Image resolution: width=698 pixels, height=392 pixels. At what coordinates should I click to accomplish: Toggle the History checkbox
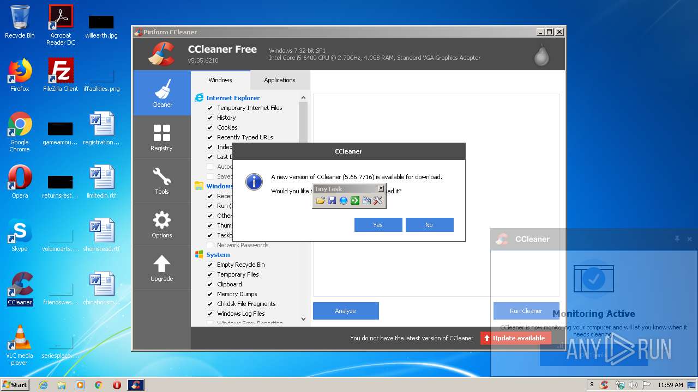[210, 118]
